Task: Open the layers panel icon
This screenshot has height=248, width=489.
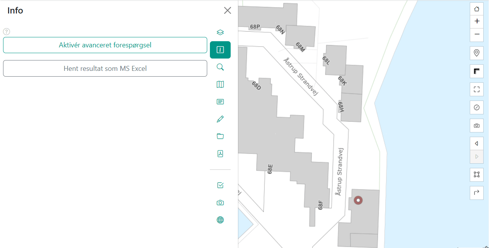Action: [x=220, y=32]
